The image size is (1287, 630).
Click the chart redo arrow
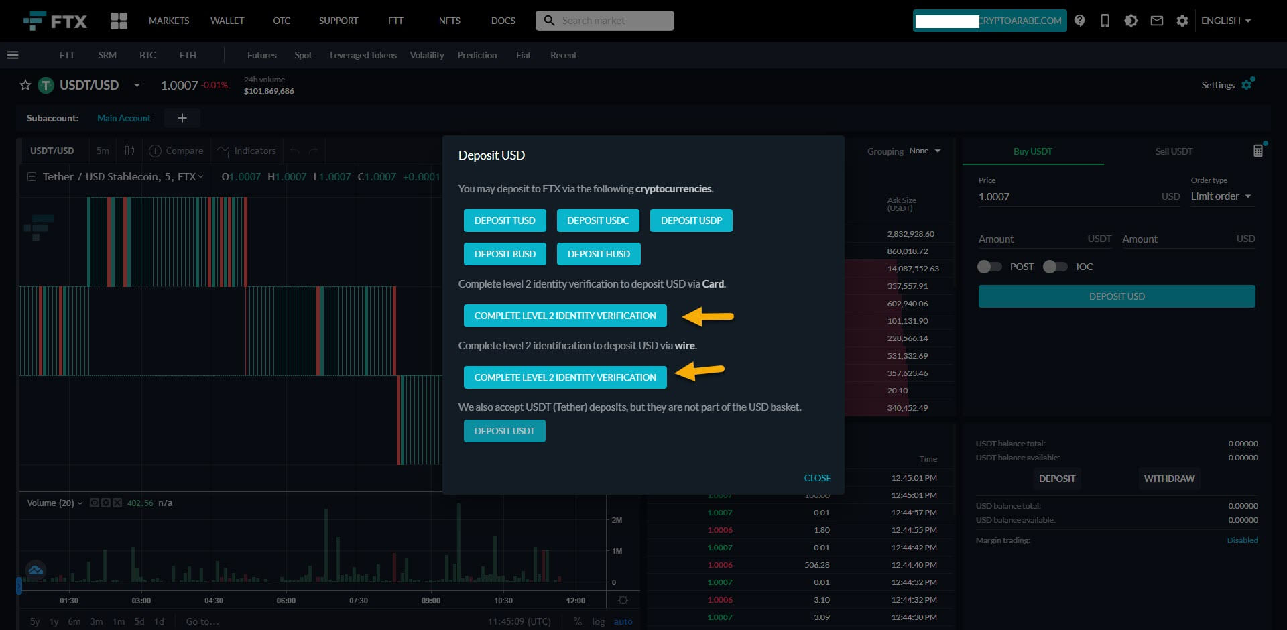coord(313,151)
